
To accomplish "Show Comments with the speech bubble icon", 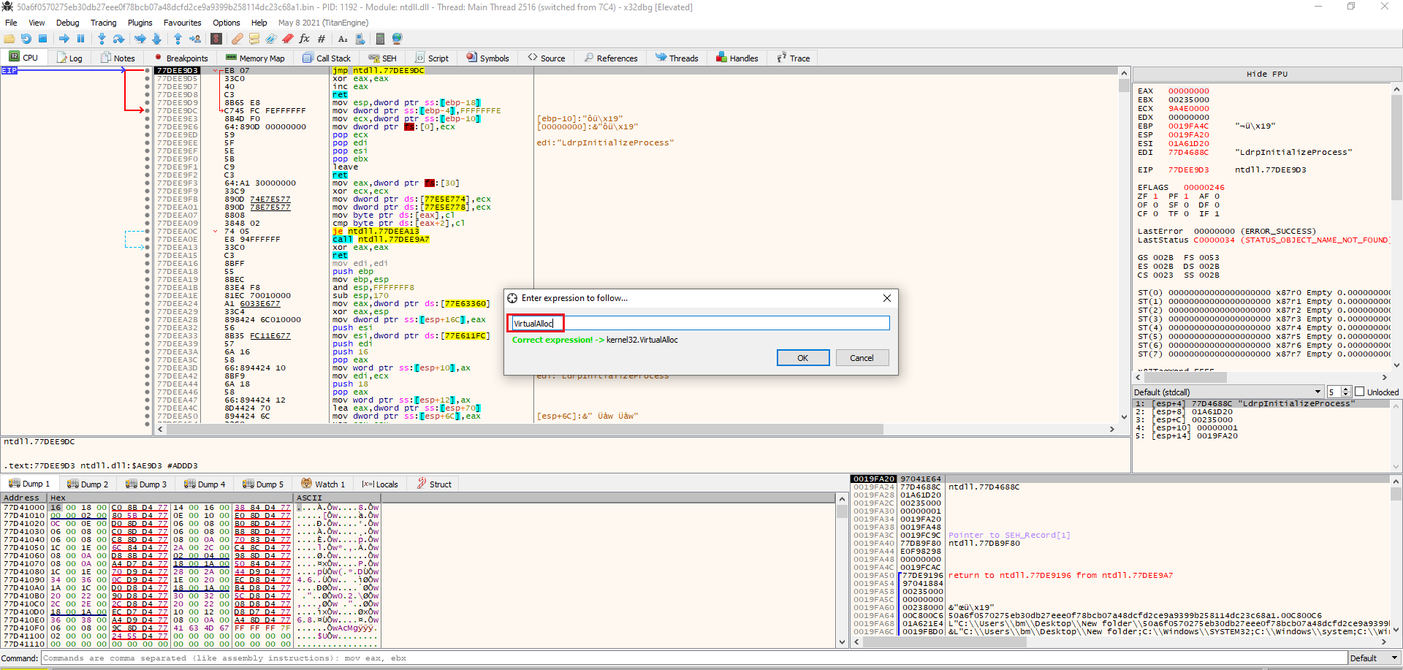I will tap(254, 39).
